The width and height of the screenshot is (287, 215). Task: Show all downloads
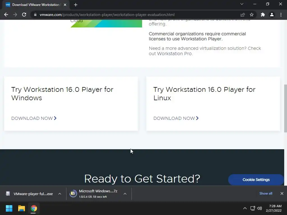pyautogui.click(x=266, y=193)
